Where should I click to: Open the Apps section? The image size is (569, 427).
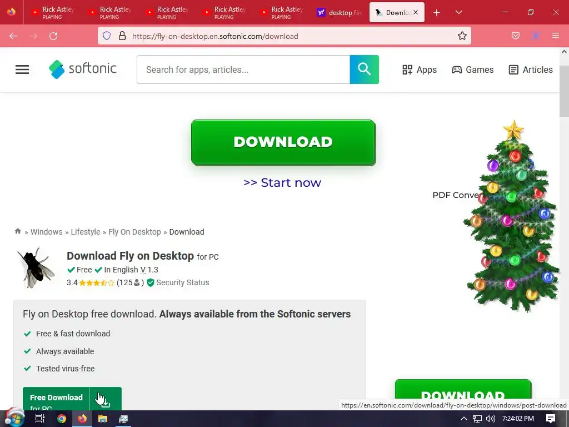click(420, 69)
